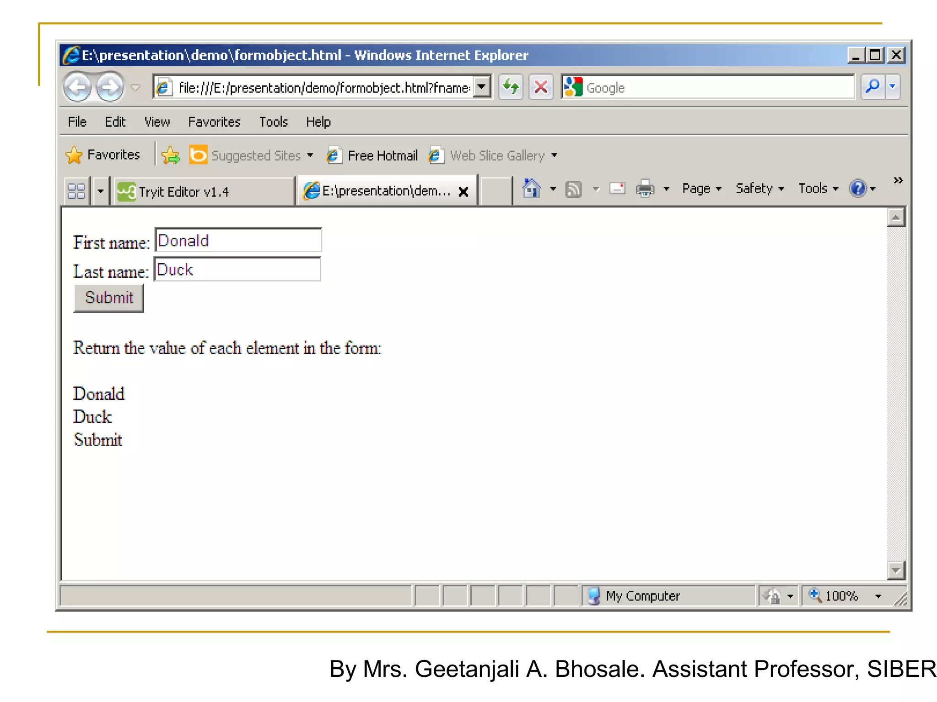The height and width of the screenshot is (702, 937).
Task: Expand the Print options dropdown arrow
Action: (x=666, y=189)
